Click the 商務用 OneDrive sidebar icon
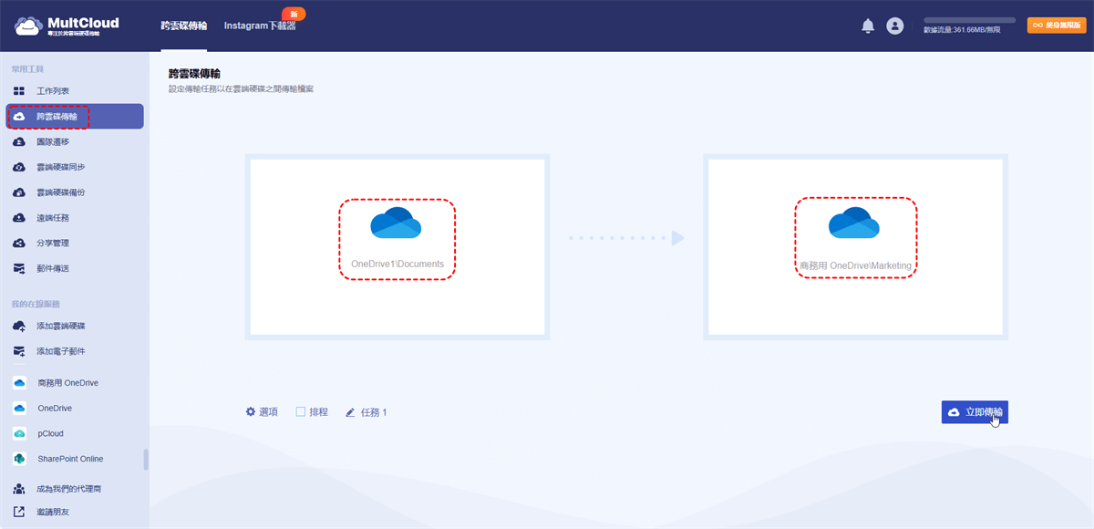 click(x=19, y=383)
